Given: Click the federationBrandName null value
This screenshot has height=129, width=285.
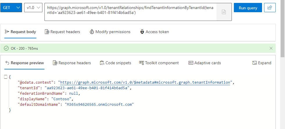Looking at the screenshot, I should [74, 94].
